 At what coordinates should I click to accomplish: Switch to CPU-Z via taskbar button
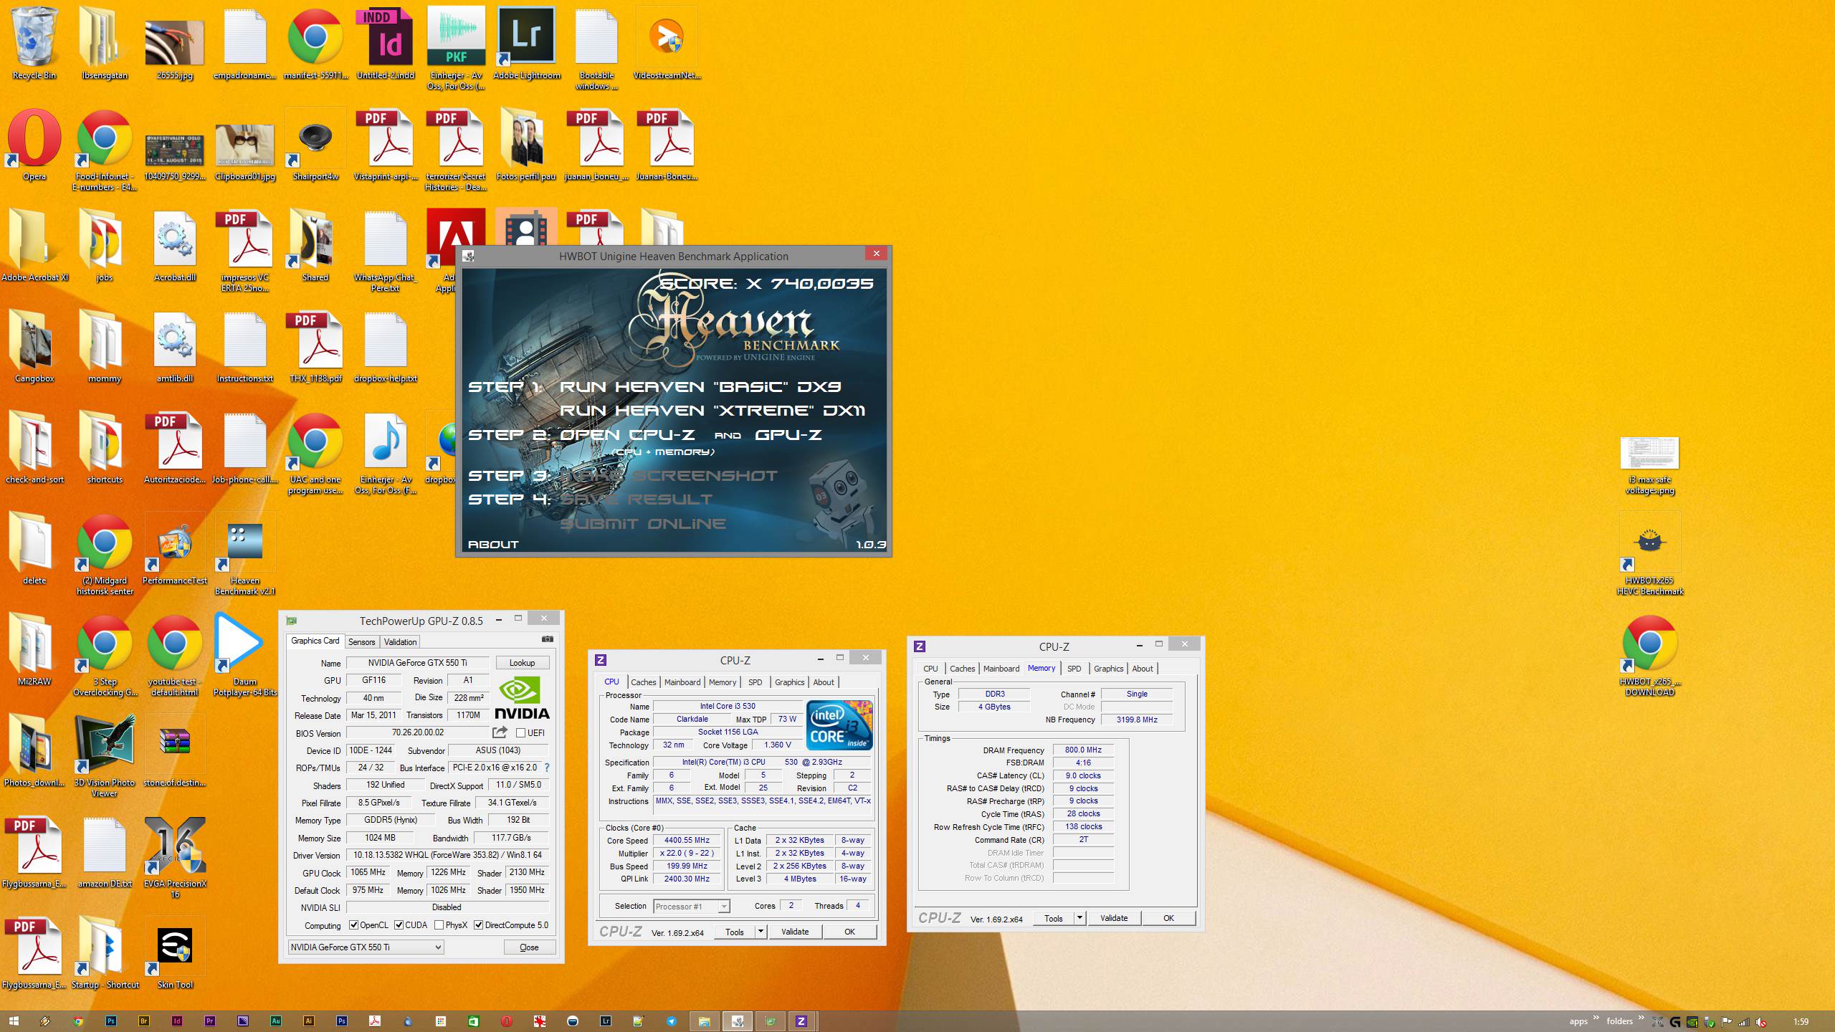coord(801,1021)
